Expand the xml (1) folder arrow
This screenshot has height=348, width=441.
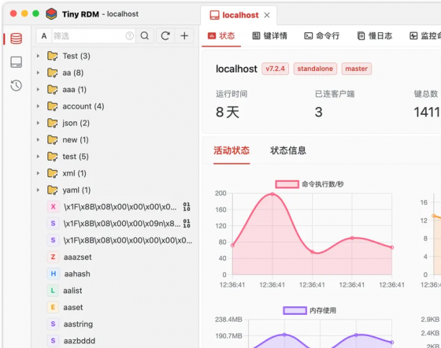(39, 173)
